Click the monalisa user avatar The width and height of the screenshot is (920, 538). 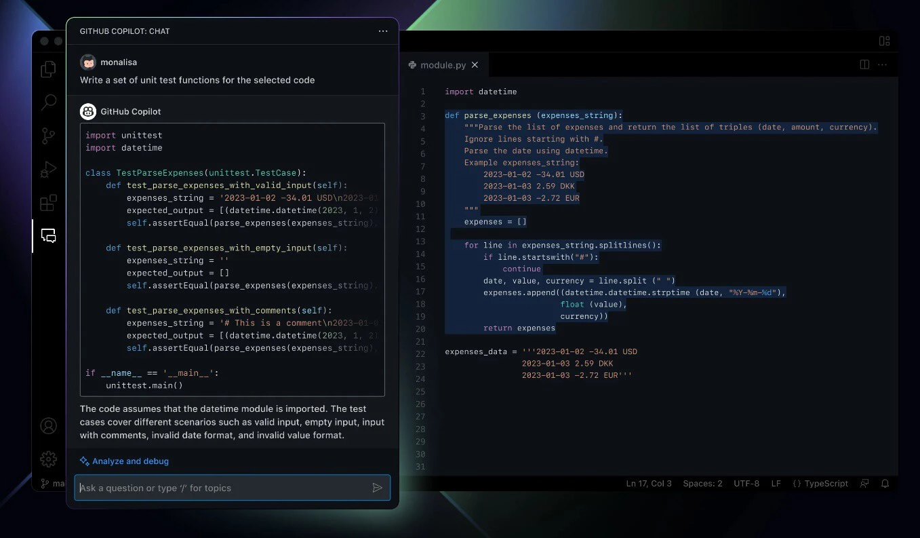click(x=88, y=62)
